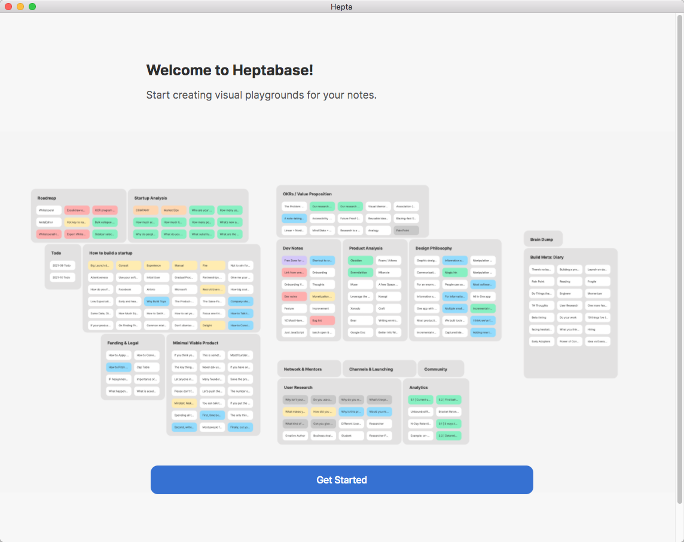Click the "Funding & Legal" board title
Viewport: 684px width, 542px height.
coord(123,343)
